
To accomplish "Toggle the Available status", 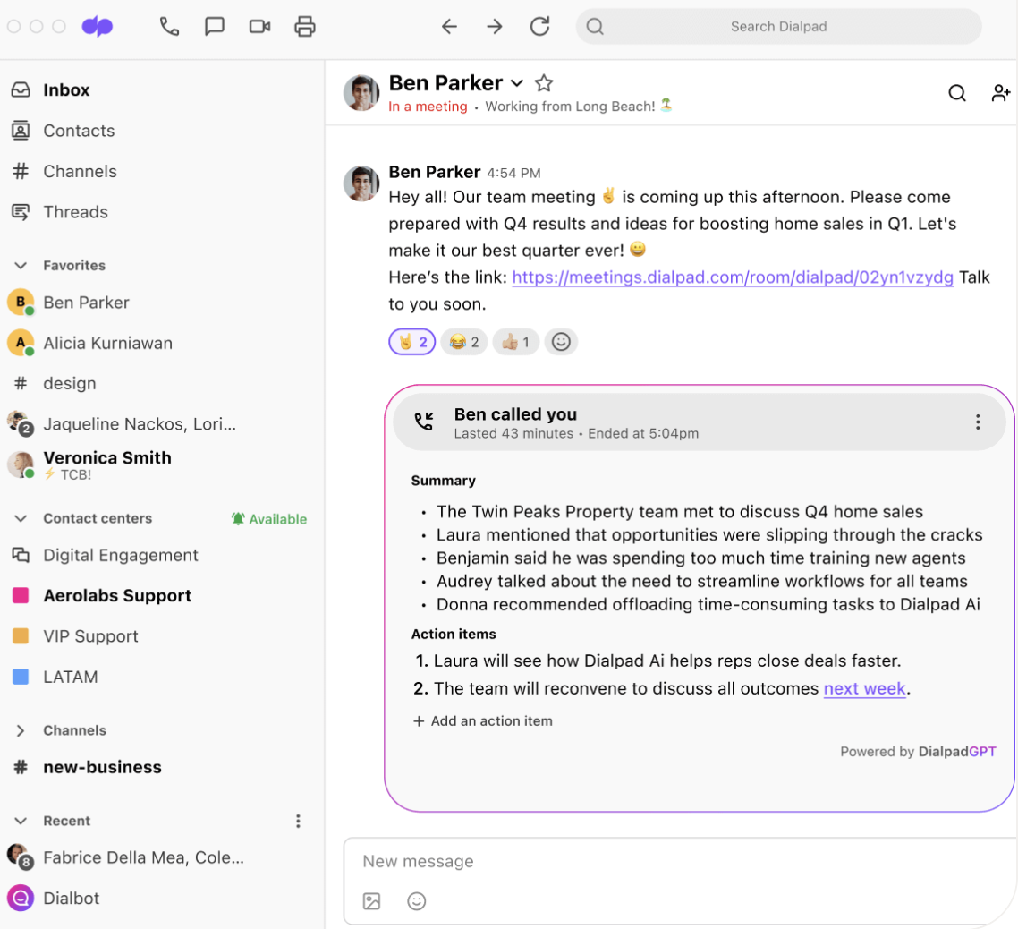I will point(269,519).
